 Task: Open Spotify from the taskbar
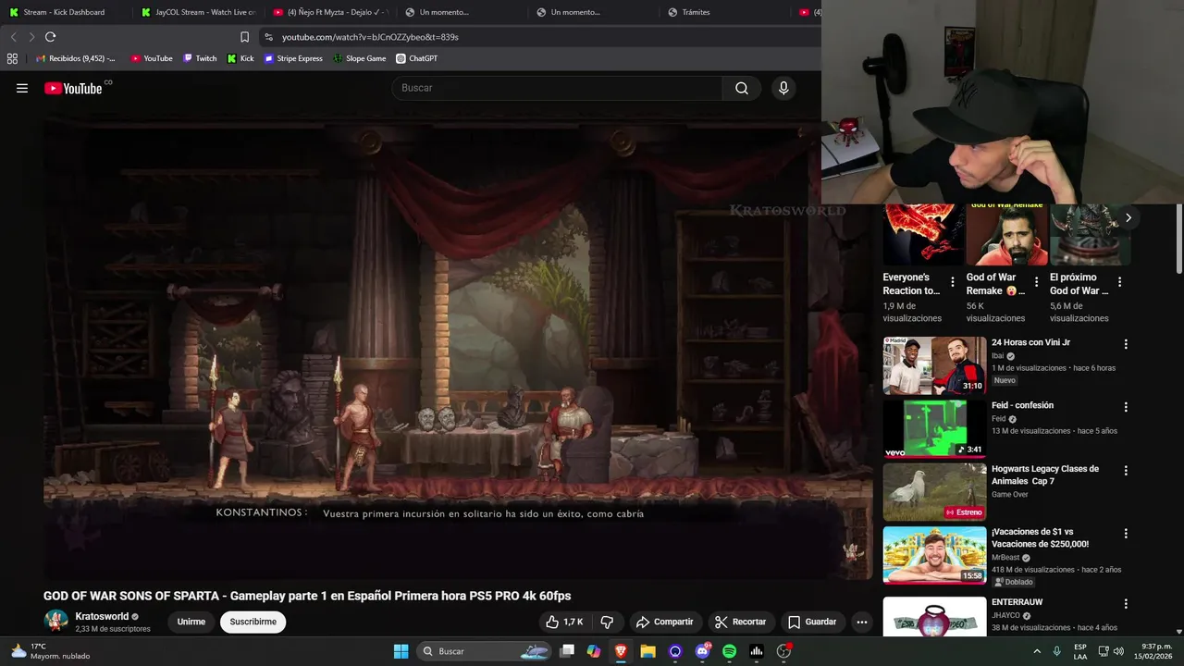point(729,651)
